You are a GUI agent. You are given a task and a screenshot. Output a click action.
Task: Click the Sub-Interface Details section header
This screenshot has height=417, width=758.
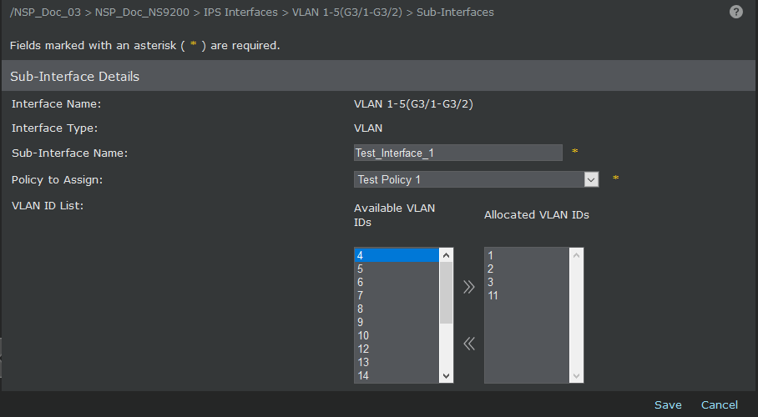378,76
